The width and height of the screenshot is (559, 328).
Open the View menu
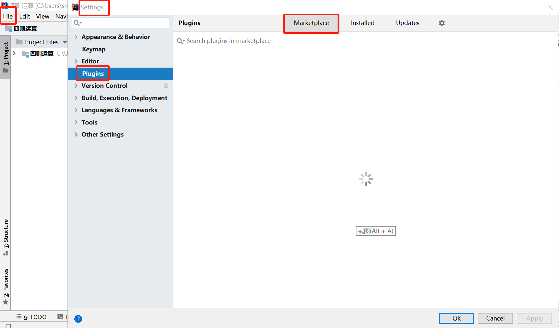(43, 17)
